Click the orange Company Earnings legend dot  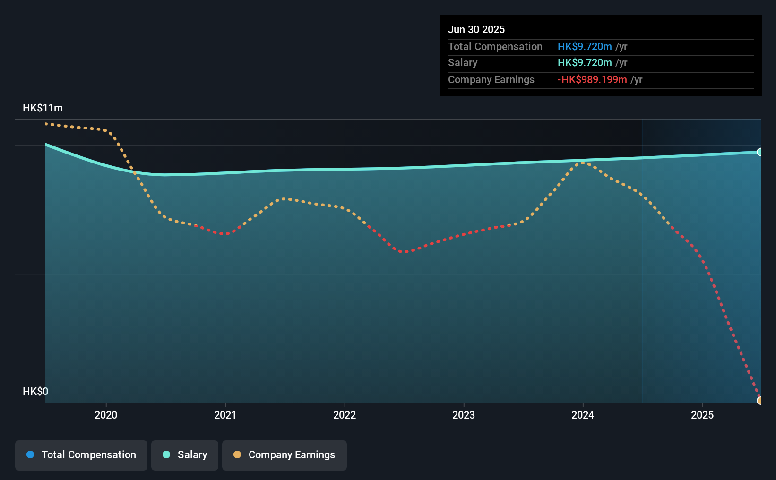pos(237,454)
